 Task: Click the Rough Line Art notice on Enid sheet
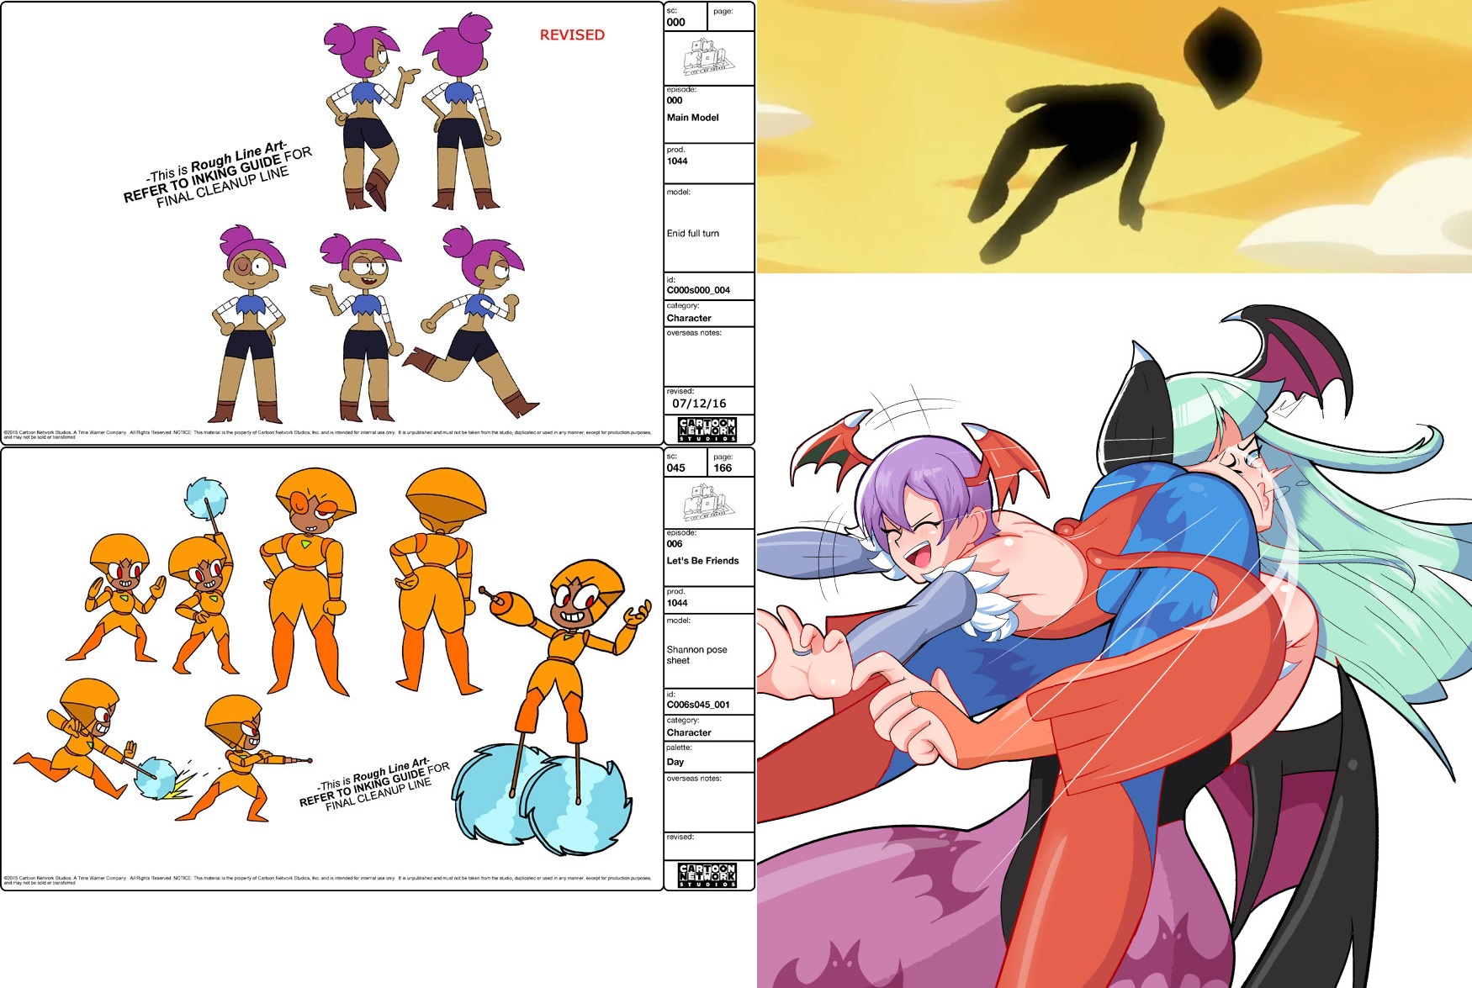point(217,175)
